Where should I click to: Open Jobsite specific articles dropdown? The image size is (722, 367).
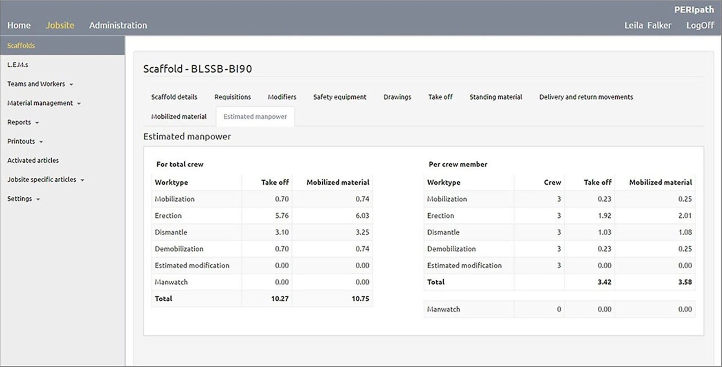click(45, 180)
